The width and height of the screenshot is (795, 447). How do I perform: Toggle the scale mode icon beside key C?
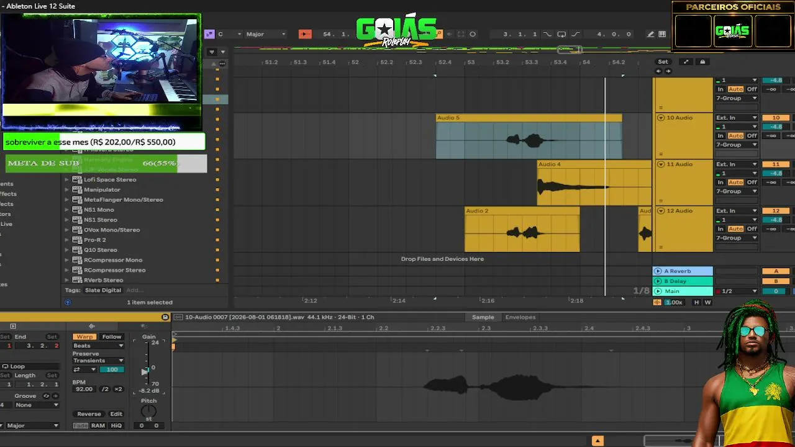209,34
